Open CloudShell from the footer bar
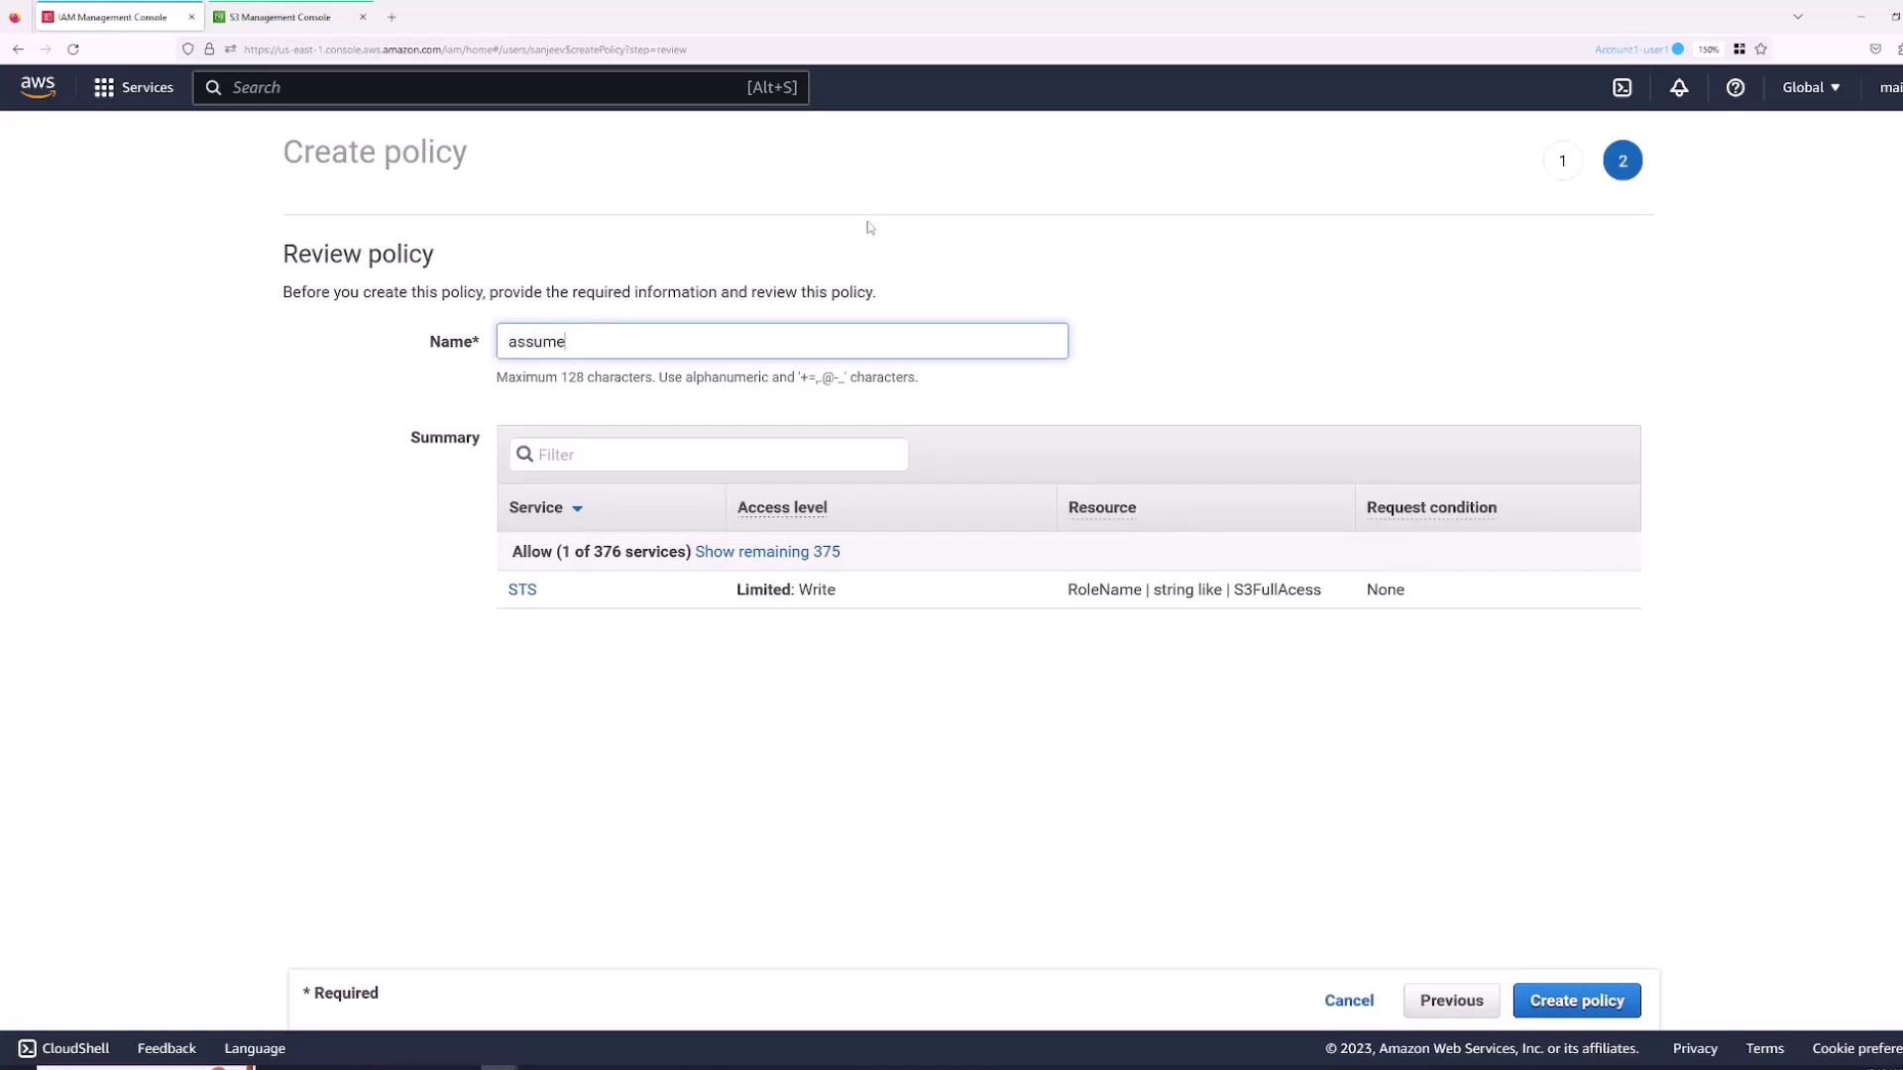Viewport: 1903px width, 1070px height. [64, 1048]
